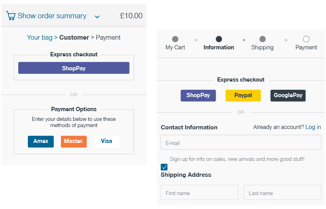
Task: Expand the order summary chevron
Action: coord(97,17)
